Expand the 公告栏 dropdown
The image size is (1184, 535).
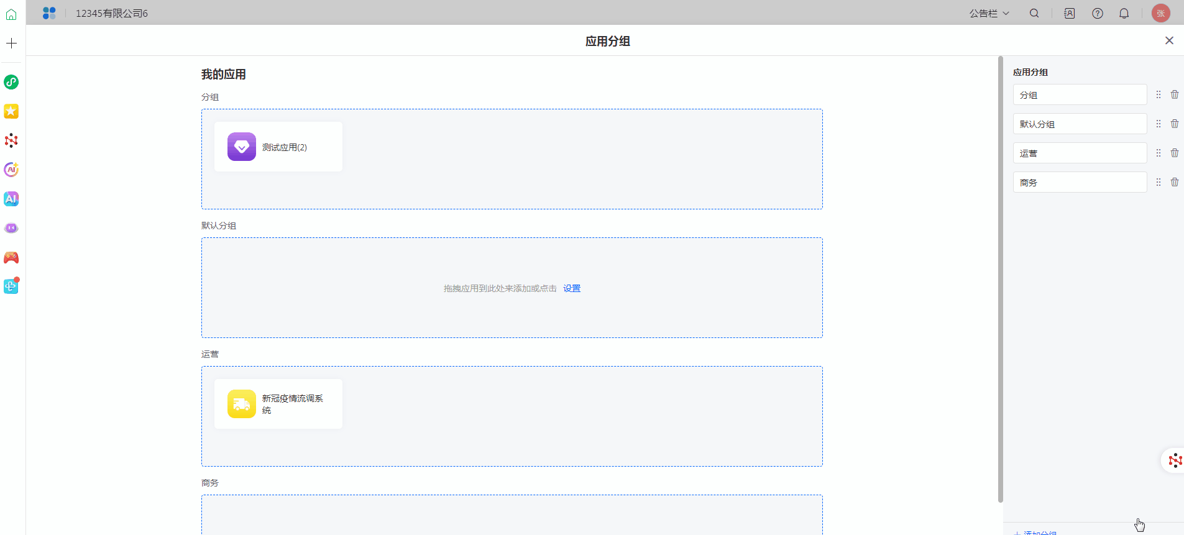[989, 13]
